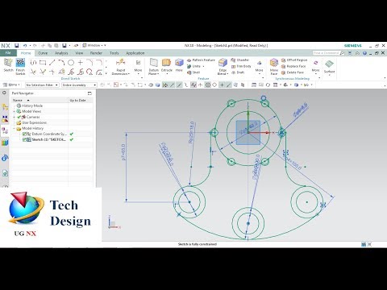Open the Entire Assembly scope dropdown
The width and height of the screenshot is (387, 290).
pyautogui.click(x=79, y=85)
